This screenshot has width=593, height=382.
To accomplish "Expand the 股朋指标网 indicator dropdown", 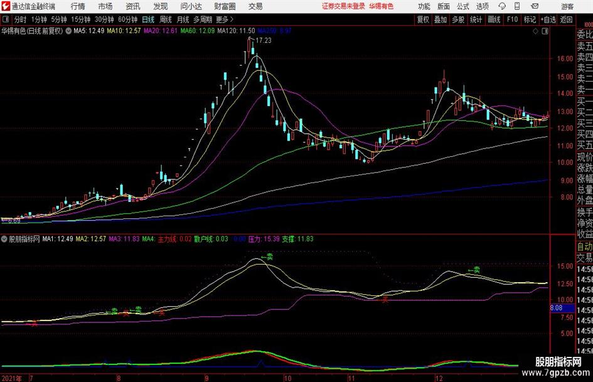I will [4, 239].
